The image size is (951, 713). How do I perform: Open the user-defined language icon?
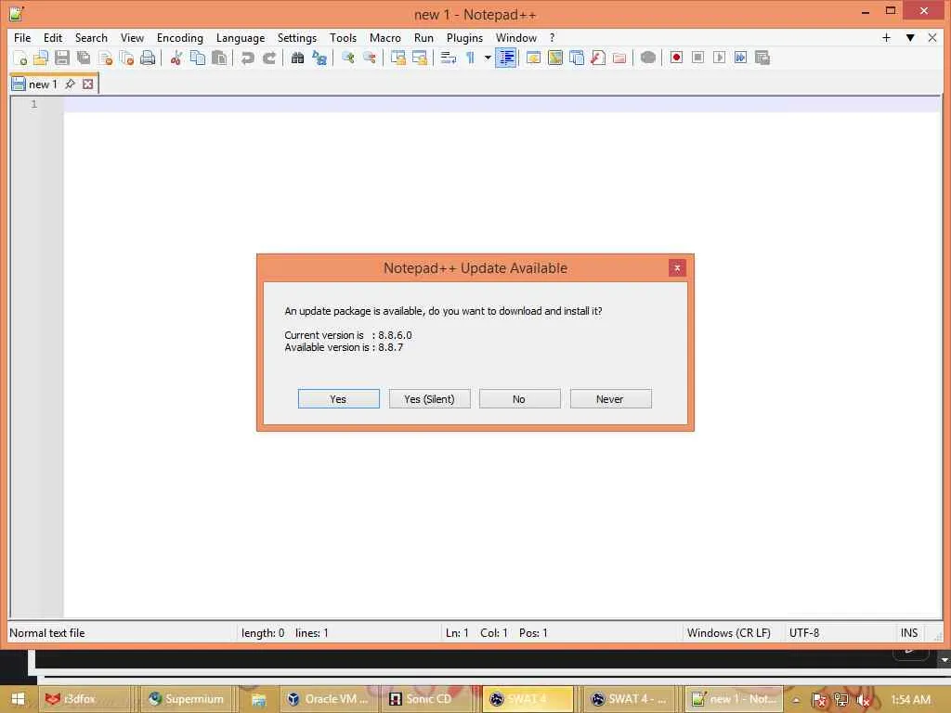(x=533, y=58)
